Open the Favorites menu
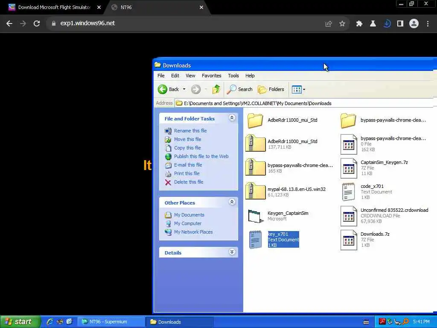Viewport: 437px width, 328px height. point(211,76)
